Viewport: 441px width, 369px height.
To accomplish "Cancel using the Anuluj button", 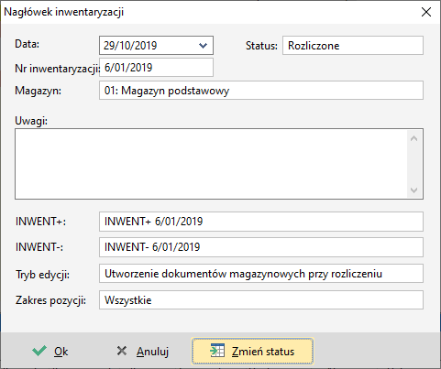I will click(143, 351).
